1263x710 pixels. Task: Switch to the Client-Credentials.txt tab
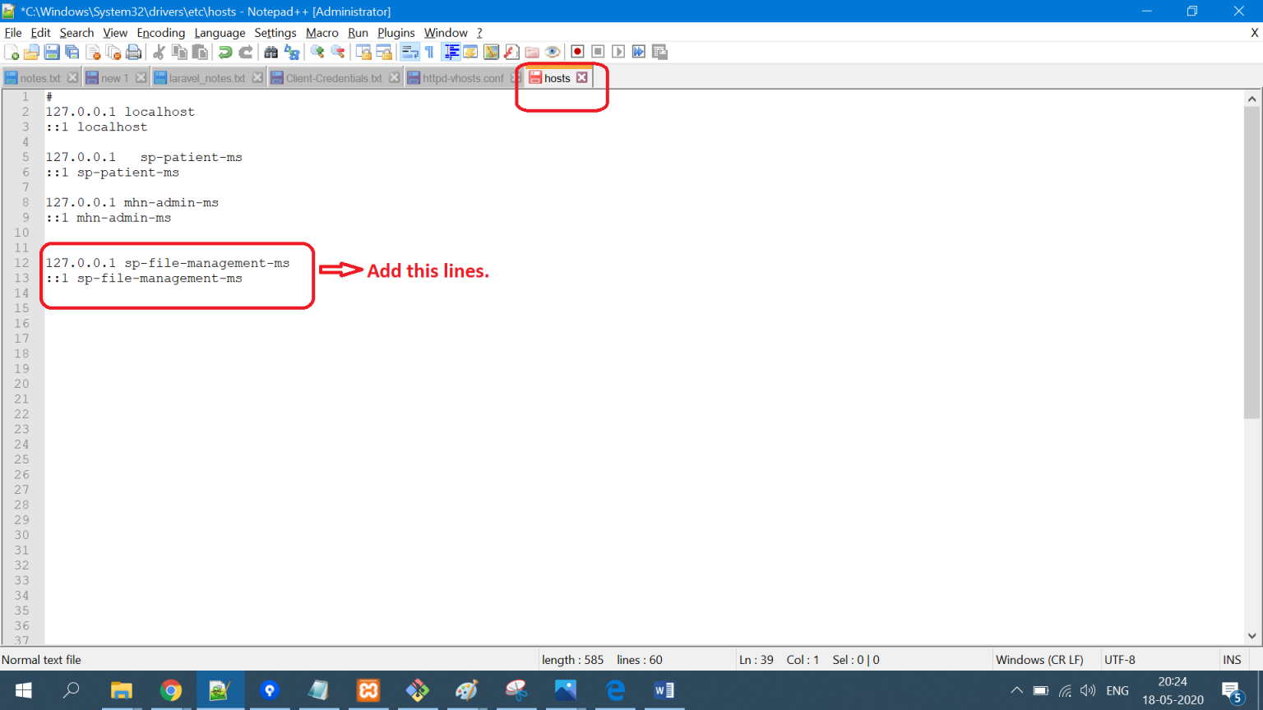tap(334, 78)
